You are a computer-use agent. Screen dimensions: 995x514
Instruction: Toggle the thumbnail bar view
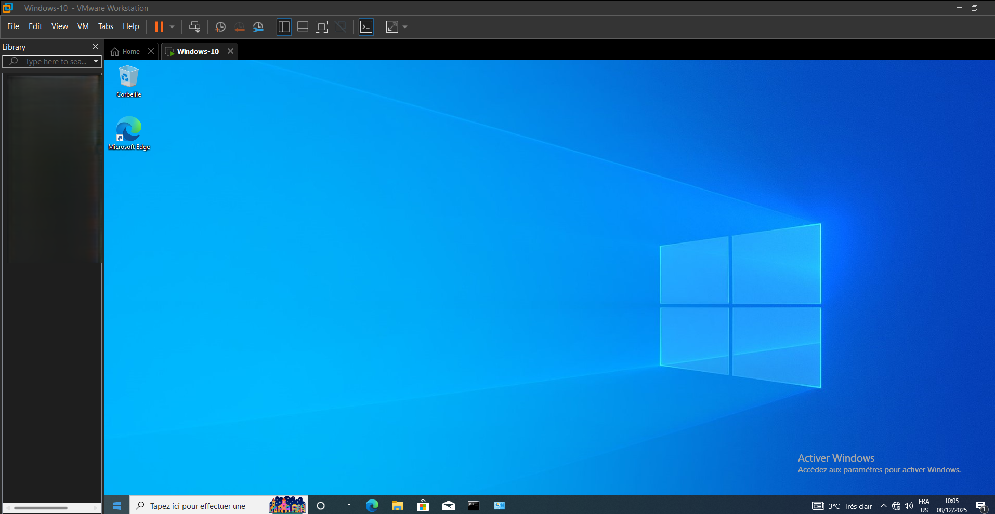[303, 27]
